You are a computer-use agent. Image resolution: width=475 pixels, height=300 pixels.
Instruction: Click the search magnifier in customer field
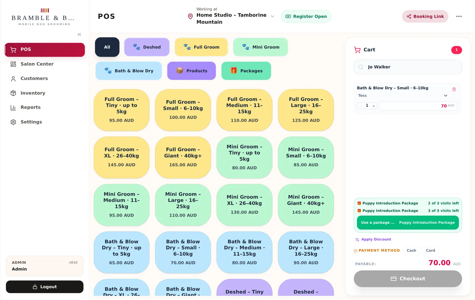pyautogui.click(x=361, y=67)
